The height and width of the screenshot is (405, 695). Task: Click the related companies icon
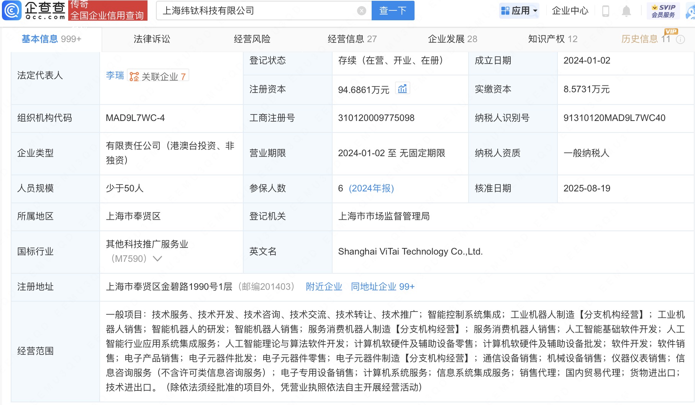pyautogui.click(x=134, y=77)
